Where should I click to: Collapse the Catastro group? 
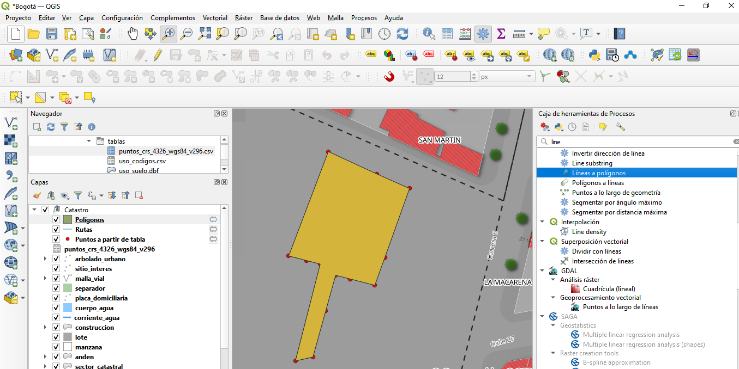point(35,210)
